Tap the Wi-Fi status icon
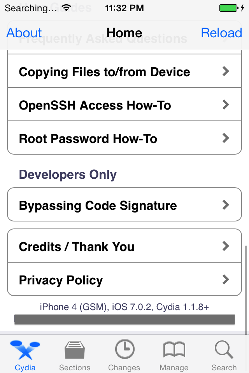The width and height of the screenshot is (249, 373). tap(67, 8)
